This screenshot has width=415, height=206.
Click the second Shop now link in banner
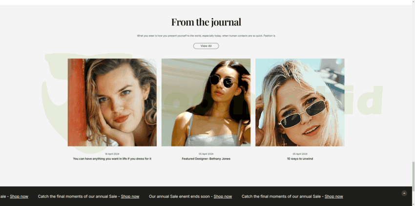click(130, 196)
